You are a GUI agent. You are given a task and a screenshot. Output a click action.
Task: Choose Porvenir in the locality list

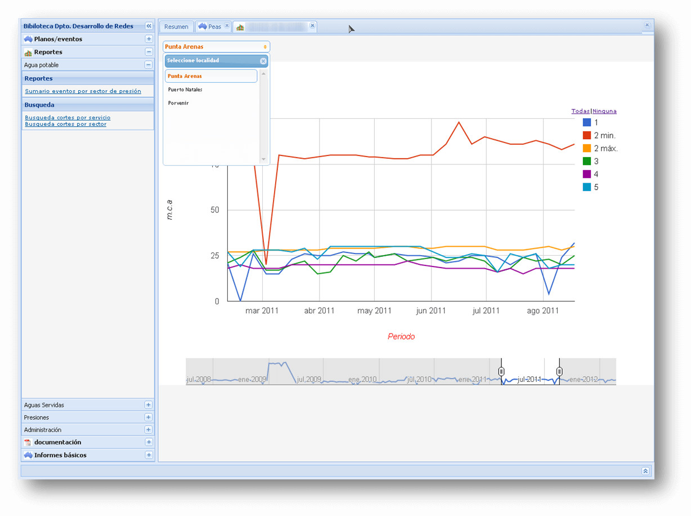(178, 103)
